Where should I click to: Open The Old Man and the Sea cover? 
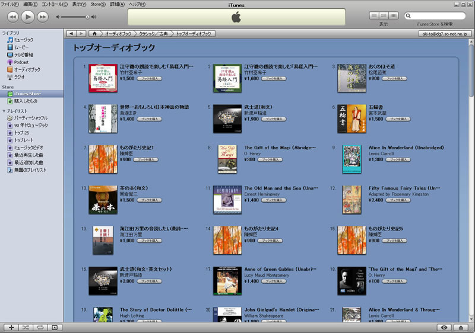[227, 200]
